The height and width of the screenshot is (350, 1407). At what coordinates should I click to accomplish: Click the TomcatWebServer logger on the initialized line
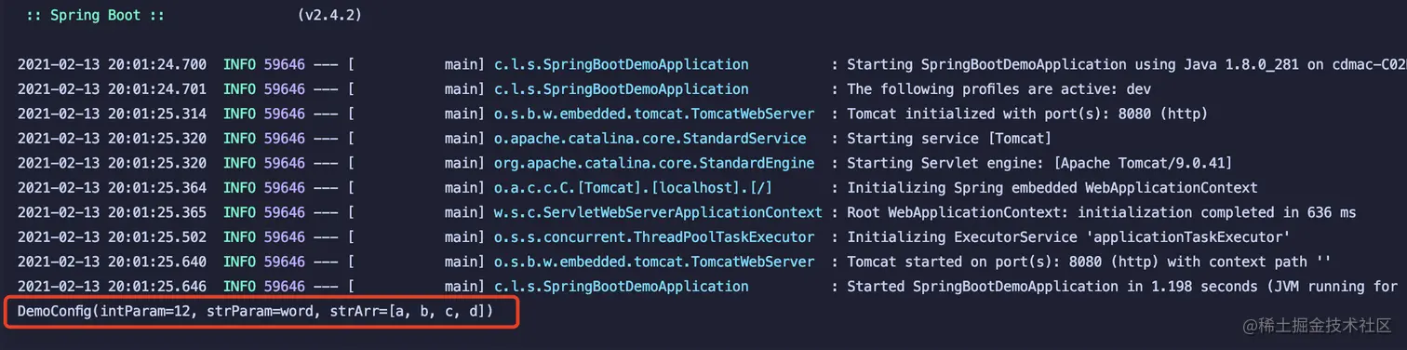click(x=654, y=114)
